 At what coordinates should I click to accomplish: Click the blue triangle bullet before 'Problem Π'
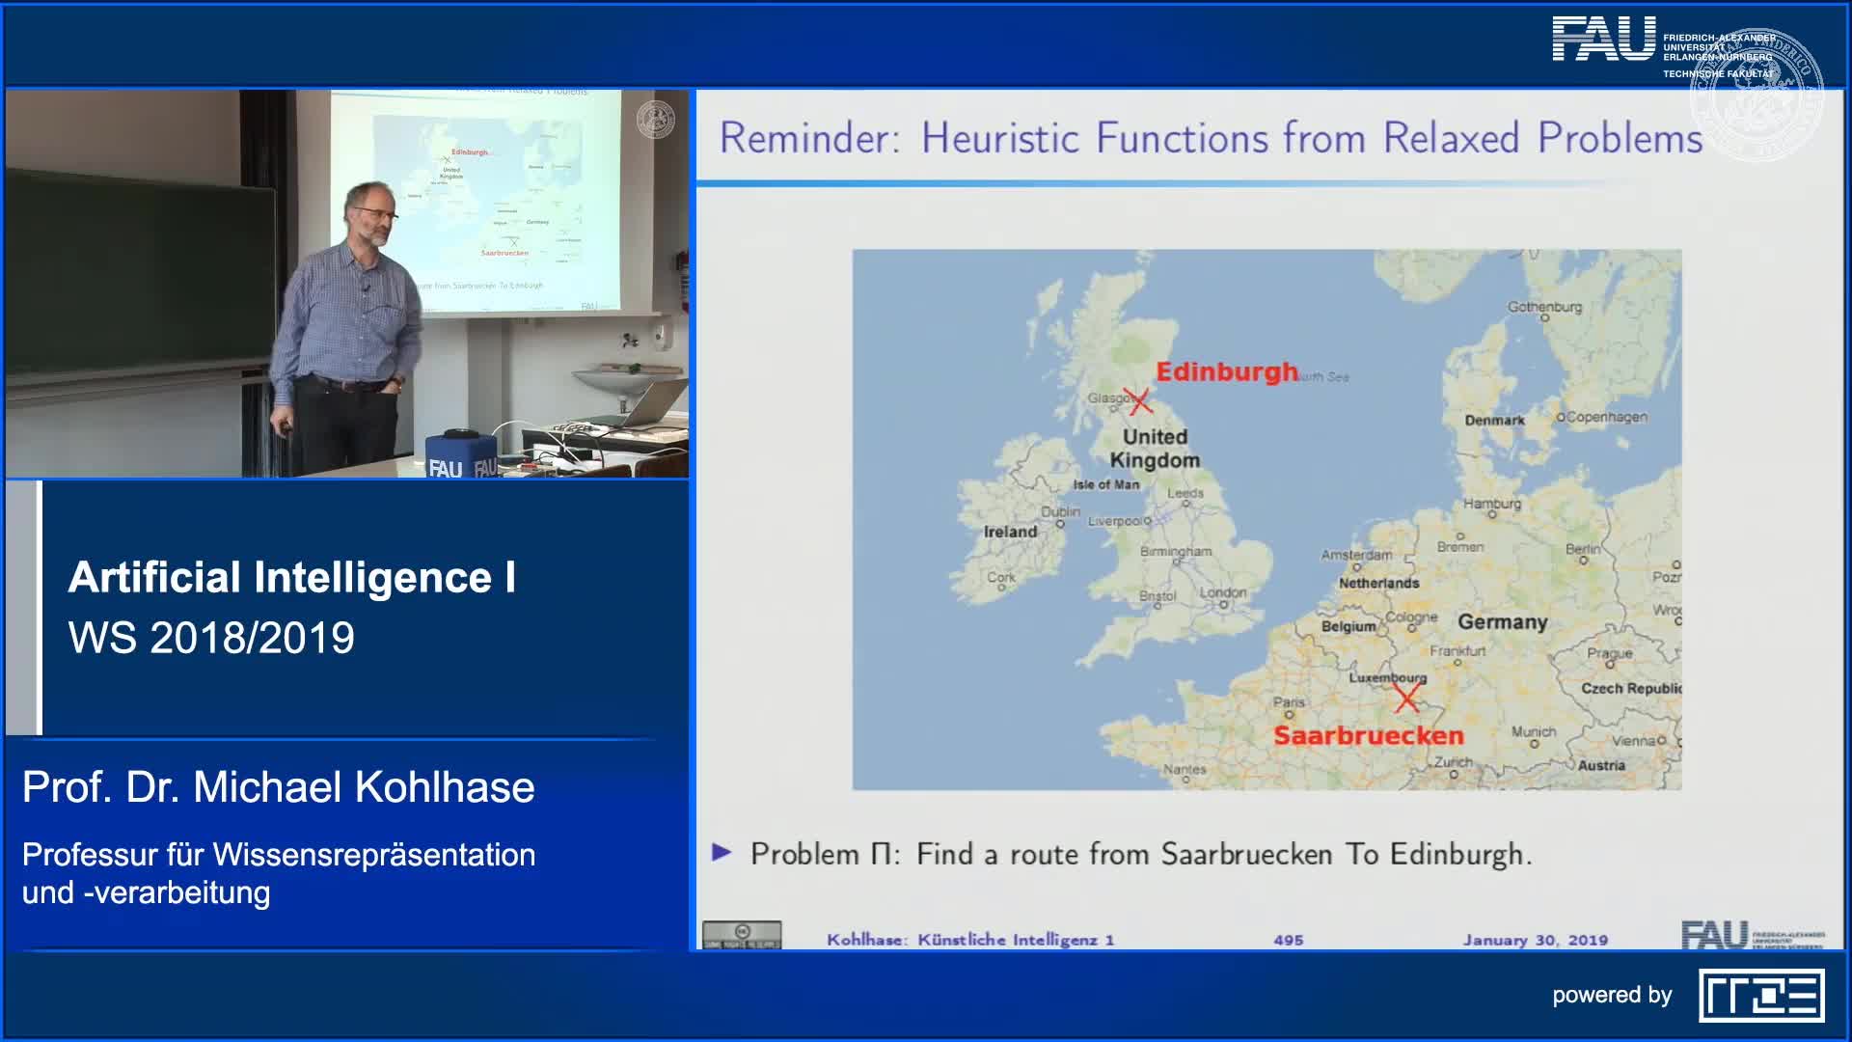tap(722, 852)
